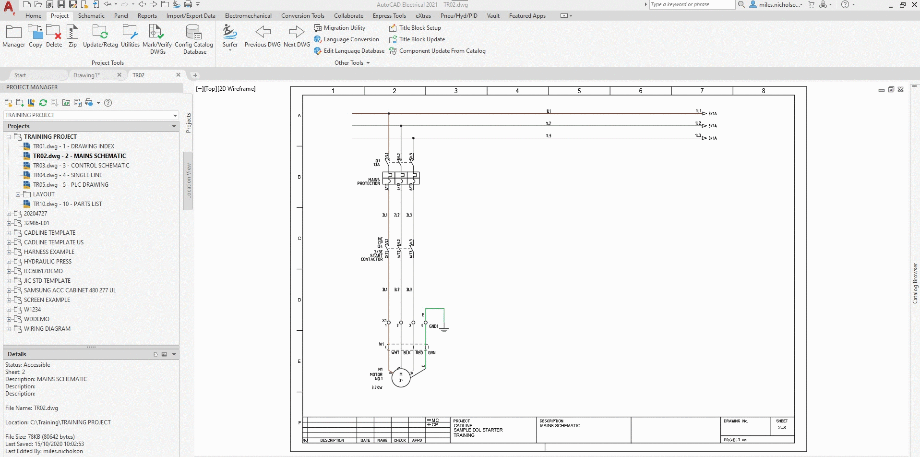
Task: Open the Electromechanical ribbon tab
Action: [248, 16]
